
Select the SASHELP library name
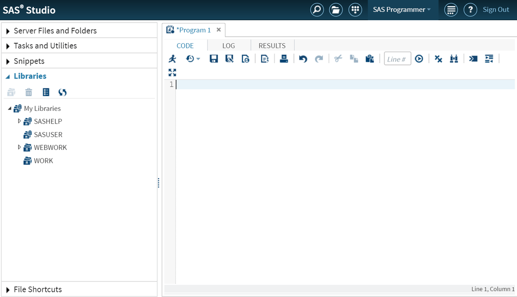pos(48,121)
